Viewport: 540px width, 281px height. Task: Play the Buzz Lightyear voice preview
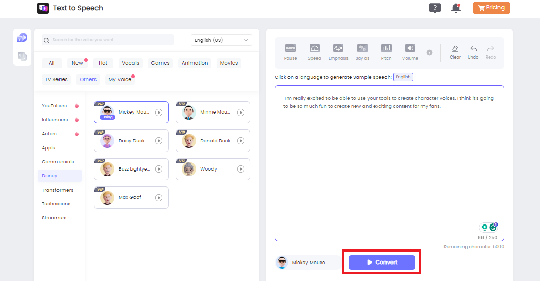(x=159, y=169)
